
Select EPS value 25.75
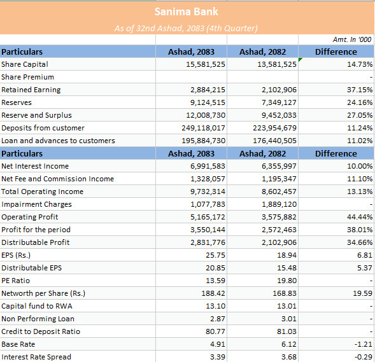point(215,255)
